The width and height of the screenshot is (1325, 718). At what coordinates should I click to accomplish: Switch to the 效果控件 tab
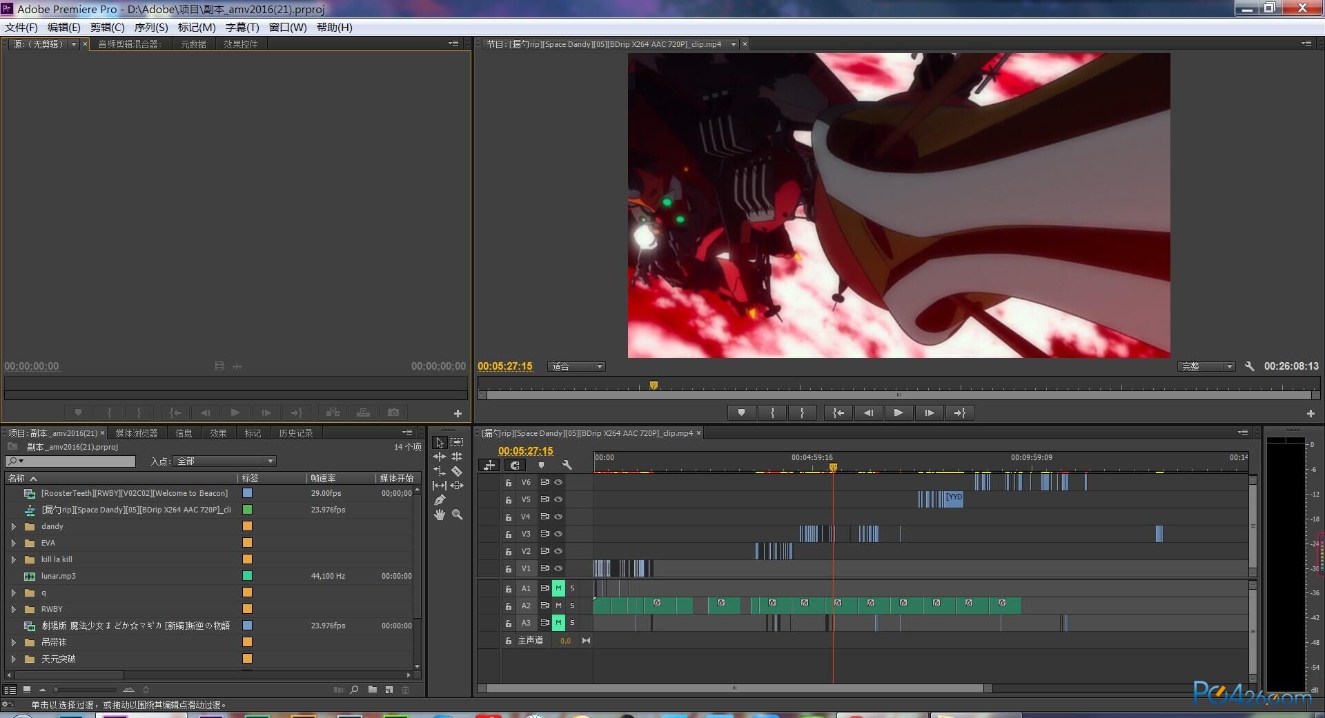coord(240,44)
